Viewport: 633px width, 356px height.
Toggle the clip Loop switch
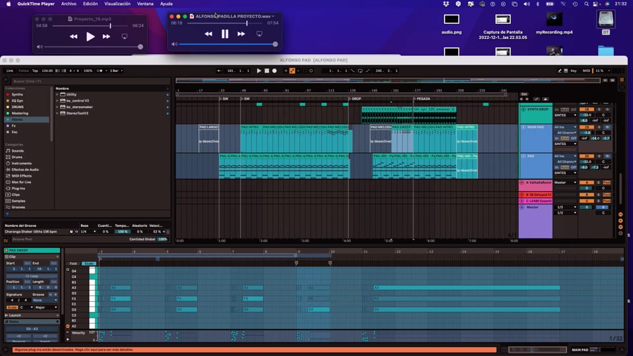tap(32, 276)
